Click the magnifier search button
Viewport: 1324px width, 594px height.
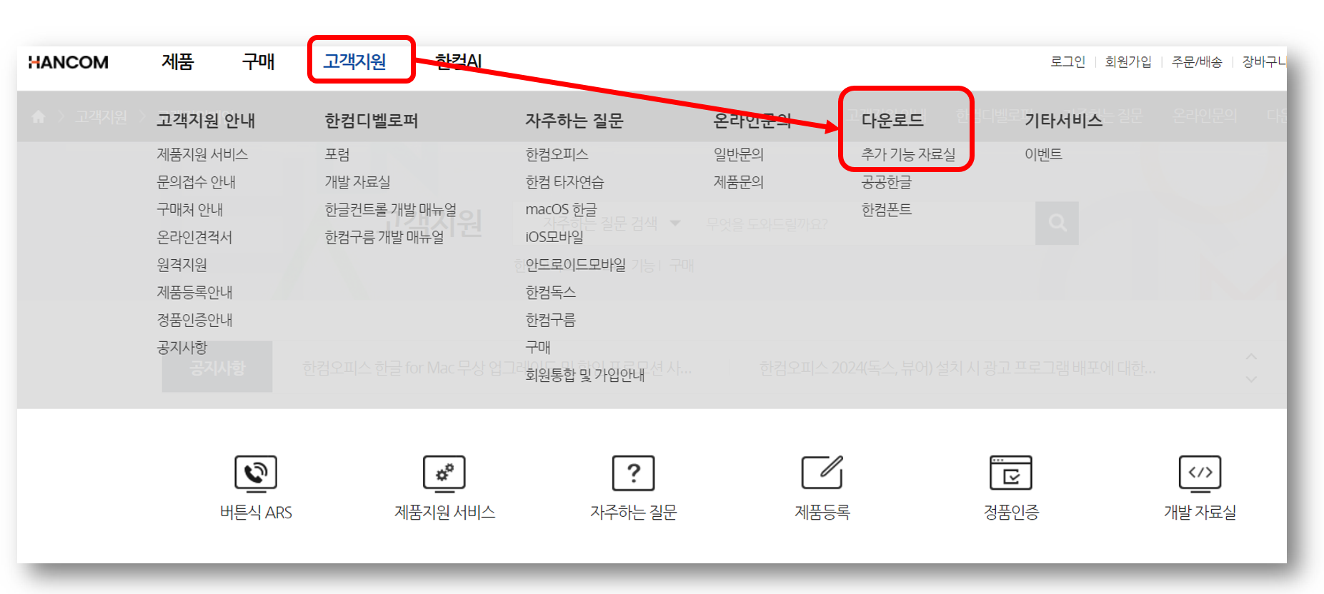point(1057,223)
